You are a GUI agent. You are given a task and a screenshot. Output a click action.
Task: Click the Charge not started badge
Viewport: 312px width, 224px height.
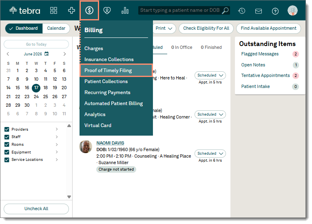[x=116, y=169]
